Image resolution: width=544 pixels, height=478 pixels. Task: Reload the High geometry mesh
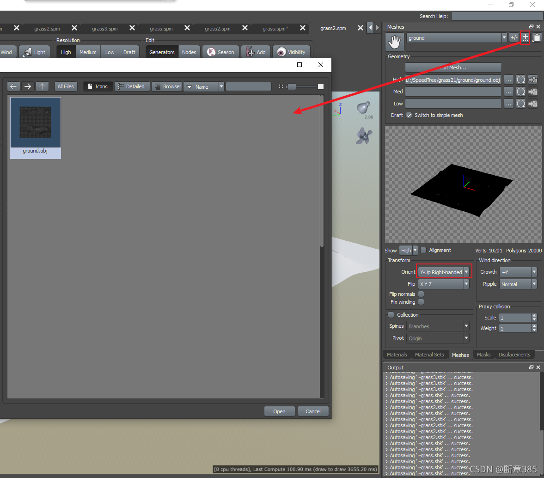pyautogui.click(x=521, y=80)
